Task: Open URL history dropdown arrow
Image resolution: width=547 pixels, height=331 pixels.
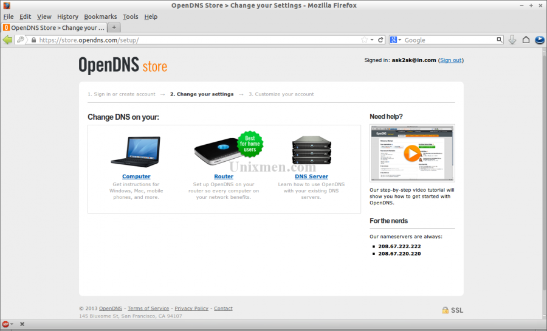Action: 372,40
